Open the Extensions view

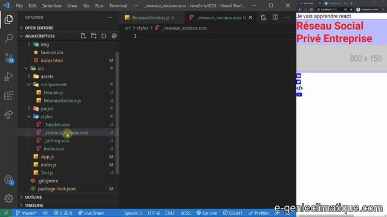coord(8,95)
